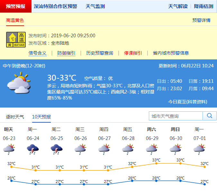217x191 pixels.
Task: Select the 10天预报 tab
Action: pos(41,117)
